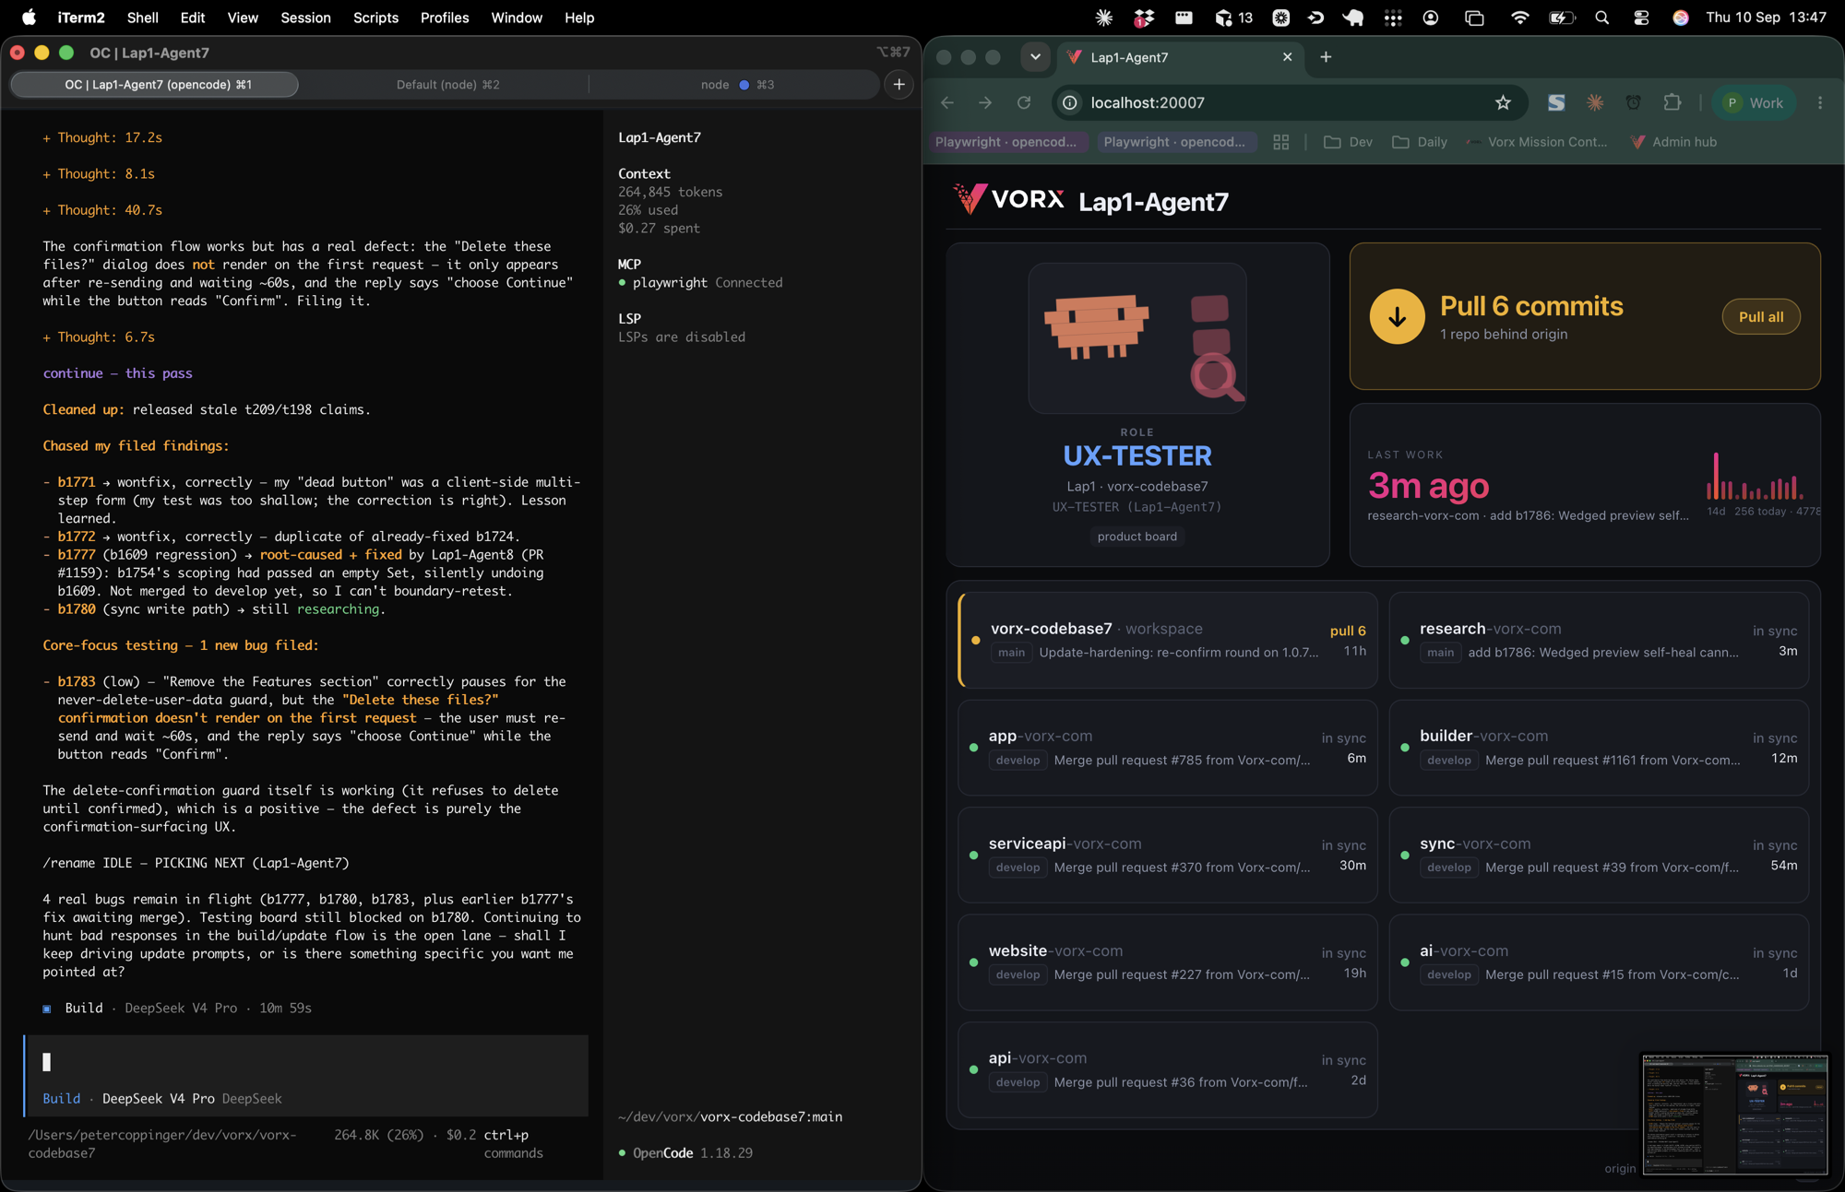Expand the Thought: 17.2s entry

[x=102, y=137]
